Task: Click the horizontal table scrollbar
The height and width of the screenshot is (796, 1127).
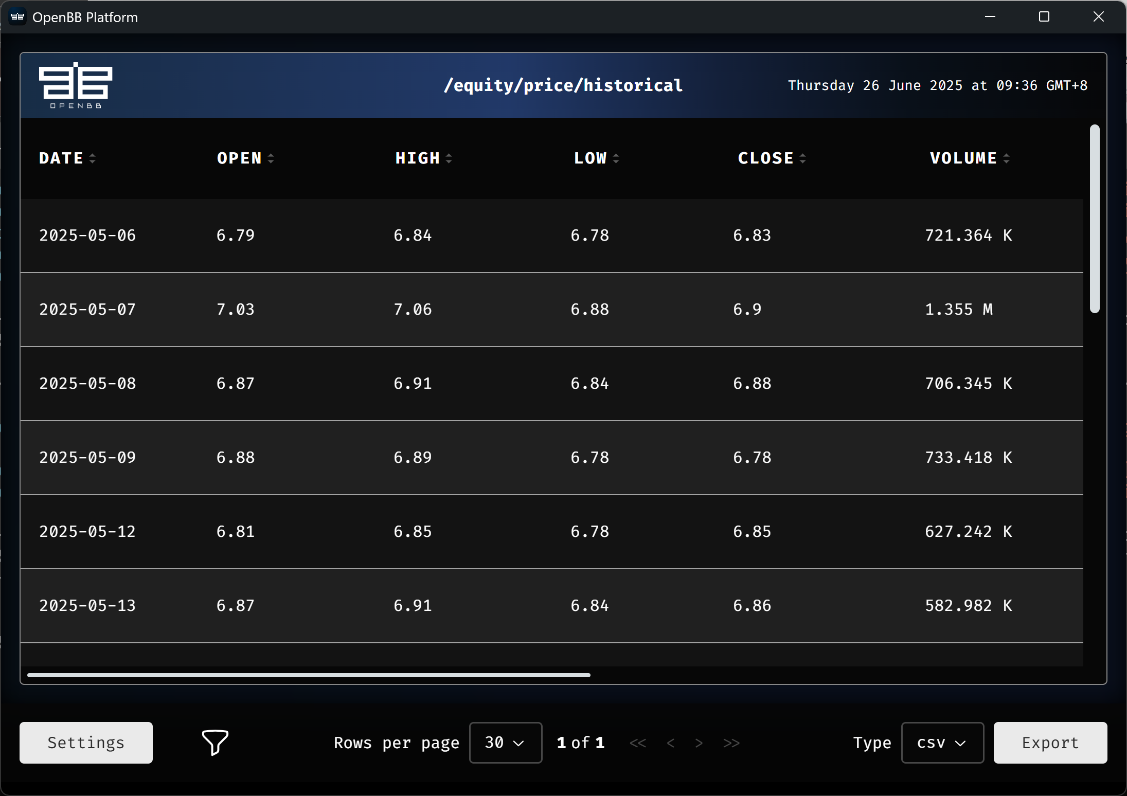Action: point(309,675)
